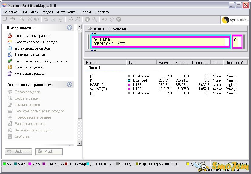Click the Undo button
This screenshot has height=174, width=251.
(18, 152)
